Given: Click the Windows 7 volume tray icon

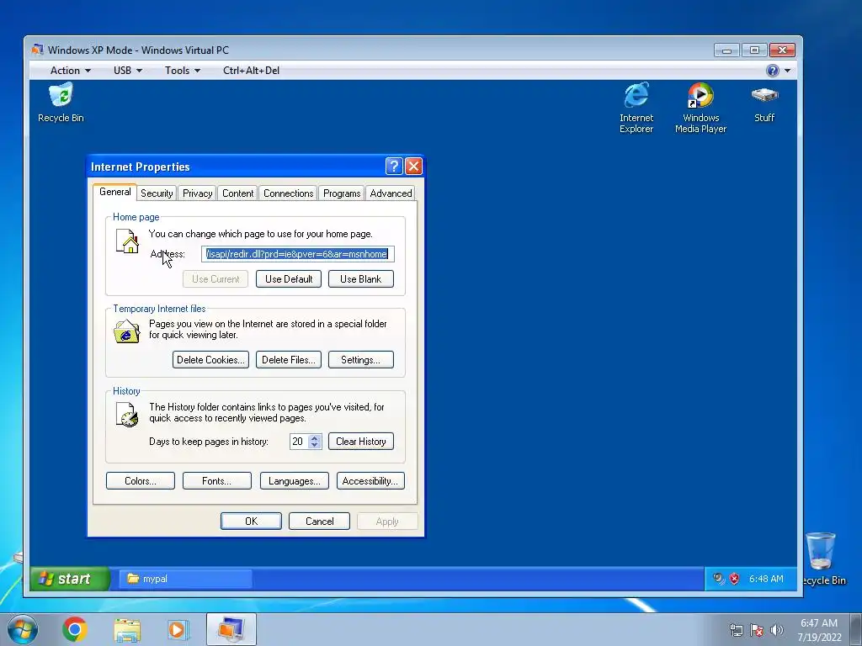Looking at the screenshot, I should [777, 630].
